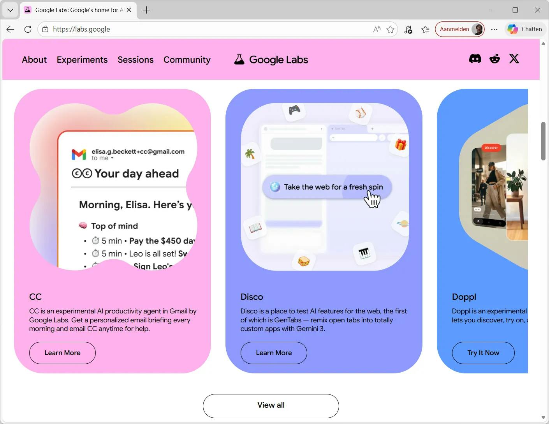Open a new tab with the plus icon

click(146, 10)
